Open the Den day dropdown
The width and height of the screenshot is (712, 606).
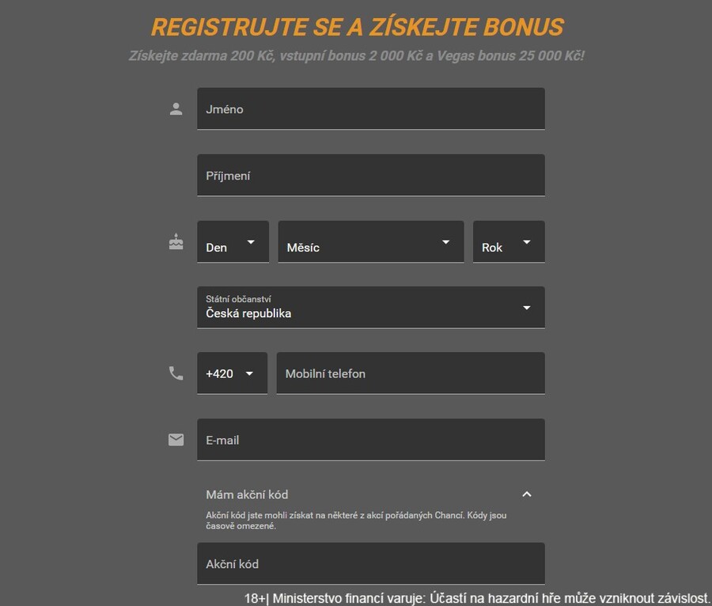tap(233, 241)
